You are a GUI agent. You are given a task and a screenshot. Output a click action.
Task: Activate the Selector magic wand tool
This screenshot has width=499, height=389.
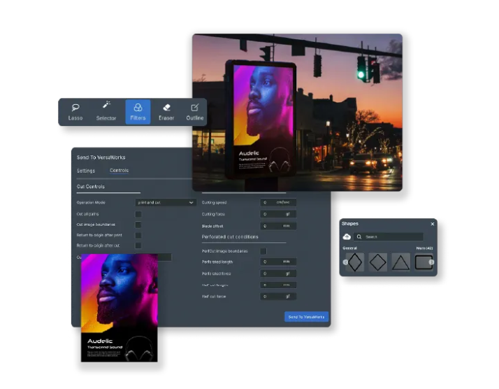pos(106,112)
